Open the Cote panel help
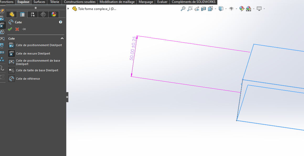Viewport: 304px width, 156px height. click(x=61, y=22)
